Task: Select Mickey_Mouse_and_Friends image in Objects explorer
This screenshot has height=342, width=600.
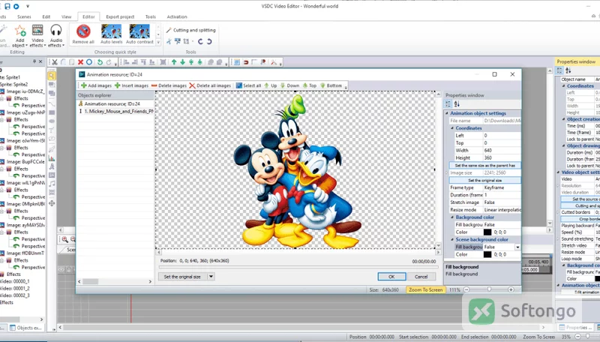Action: (x=116, y=111)
